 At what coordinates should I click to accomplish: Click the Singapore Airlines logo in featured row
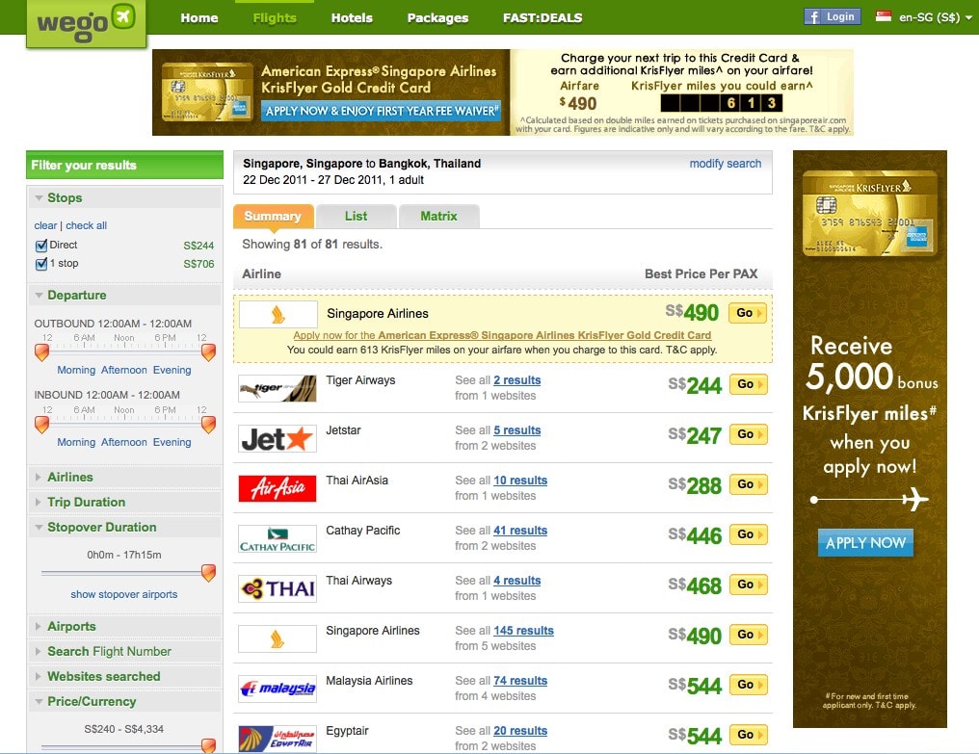click(x=278, y=315)
